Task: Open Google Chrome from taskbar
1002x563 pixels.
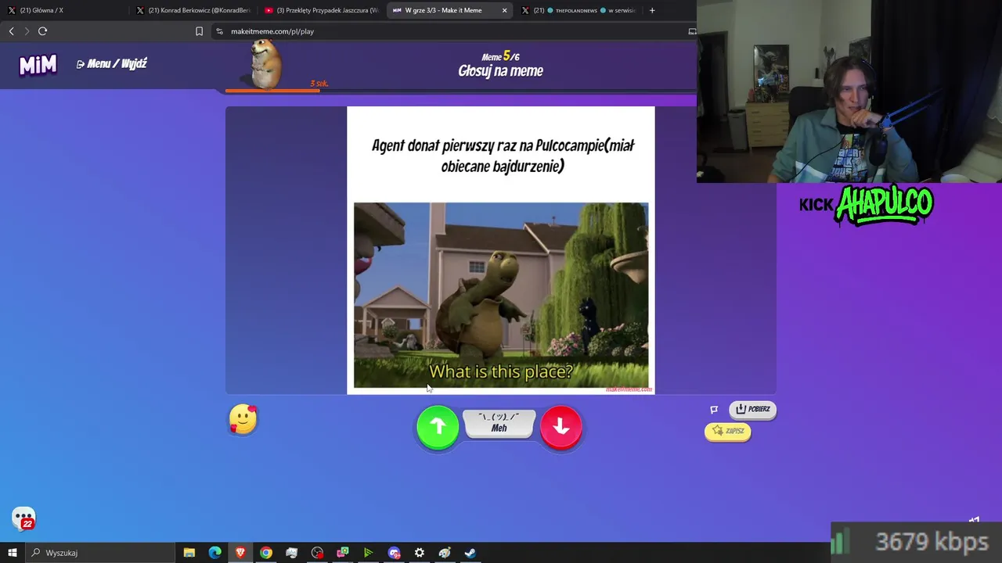Action: (266, 553)
